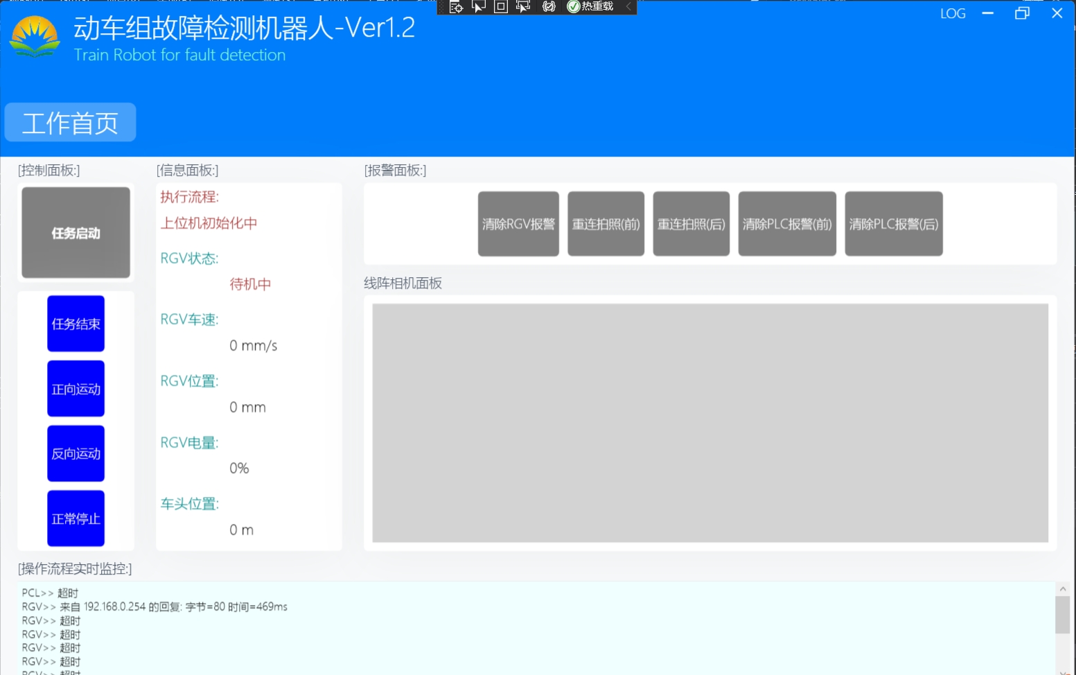Screen dimensions: 1076x675
Task: Click the 0% battery value
Action: click(x=239, y=468)
